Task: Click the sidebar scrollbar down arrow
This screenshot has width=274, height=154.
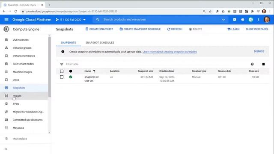Action: [50, 132]
